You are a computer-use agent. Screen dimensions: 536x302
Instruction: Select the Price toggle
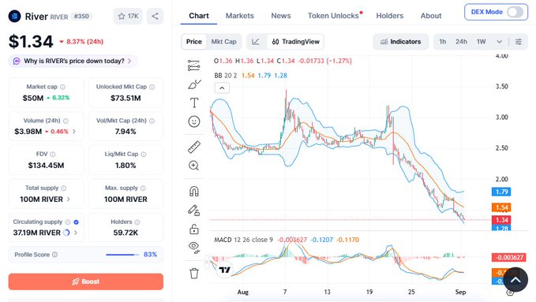(x=194, y=42)
